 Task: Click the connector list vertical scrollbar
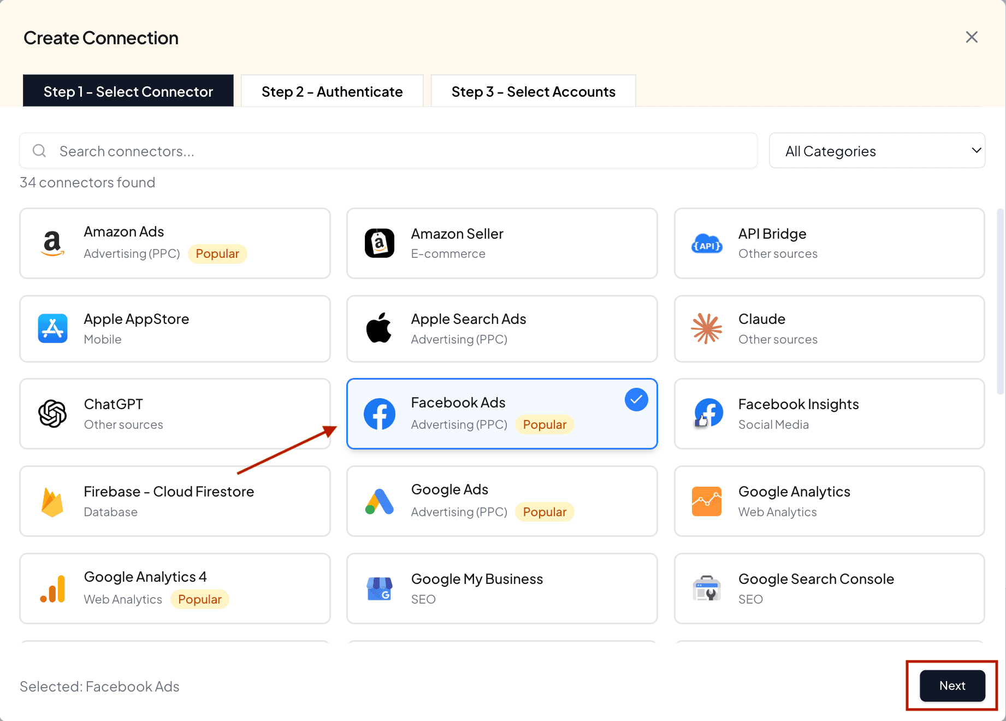1000,300
